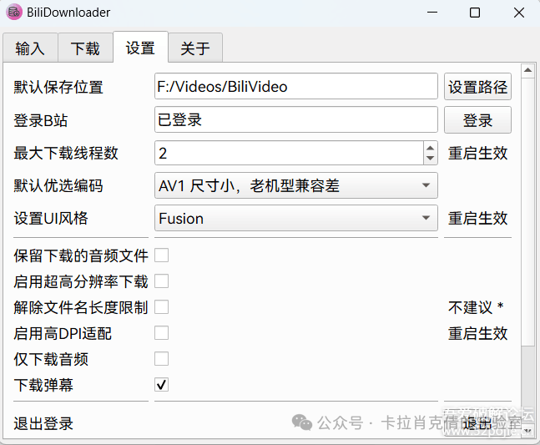The image size is (540, 445).
Task: Click the 已登录 login status field
Action: click(296, 119)
